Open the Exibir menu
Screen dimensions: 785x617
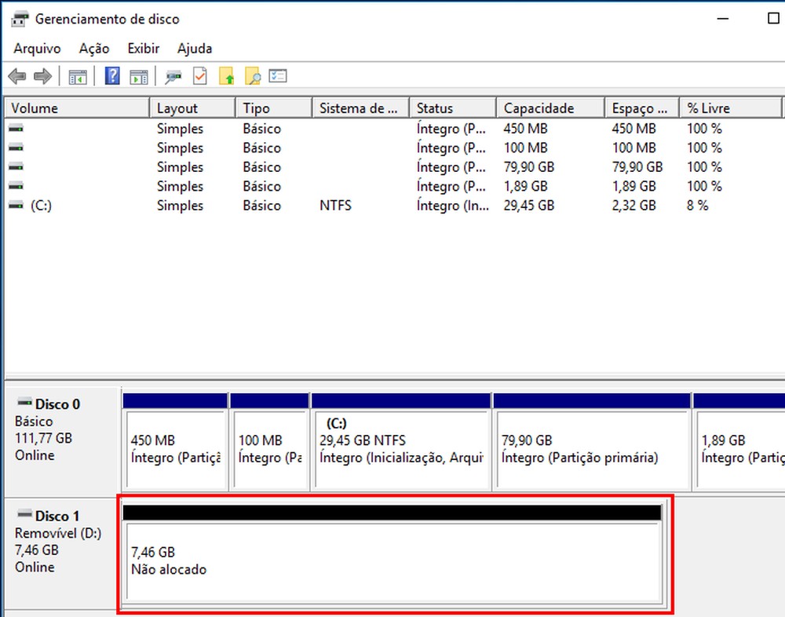pos(143,49)
